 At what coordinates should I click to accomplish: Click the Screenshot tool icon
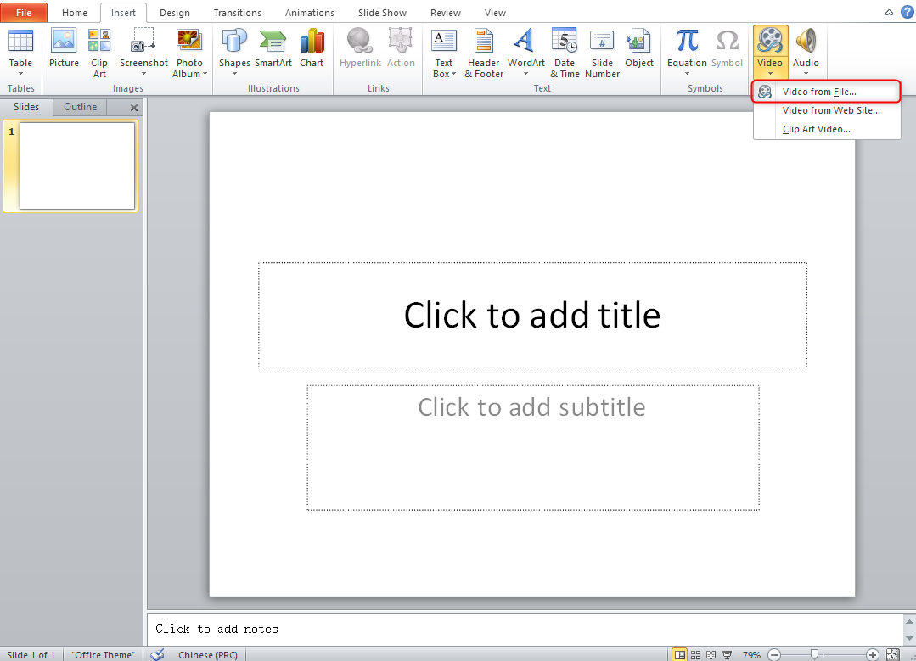143,41
